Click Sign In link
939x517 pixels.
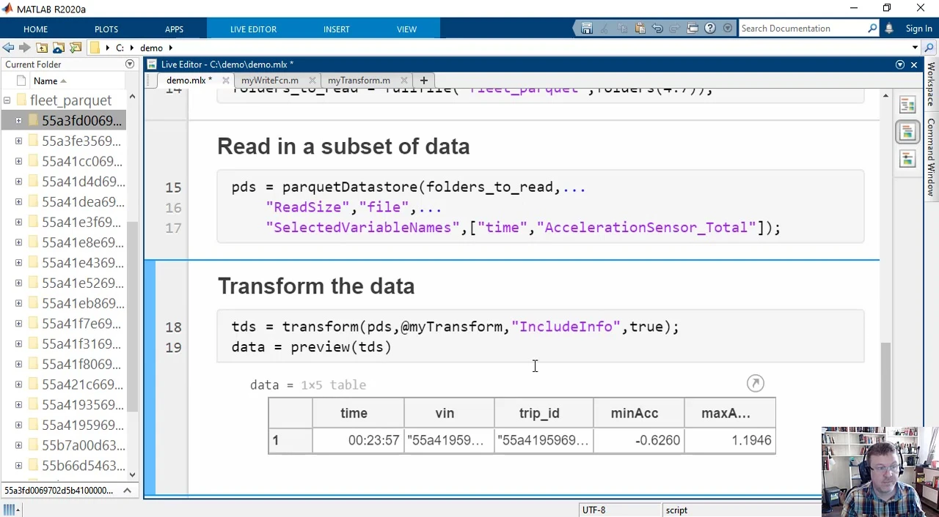[918, 29]
